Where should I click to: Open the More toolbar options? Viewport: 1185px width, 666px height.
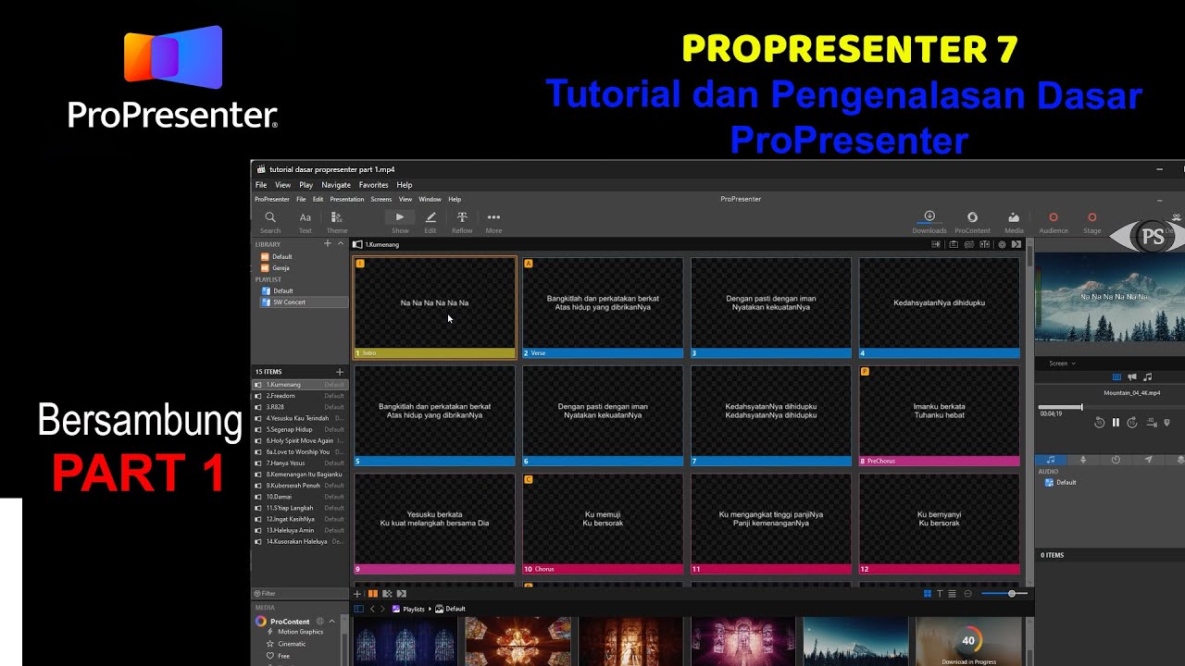(x=493, y=222)
